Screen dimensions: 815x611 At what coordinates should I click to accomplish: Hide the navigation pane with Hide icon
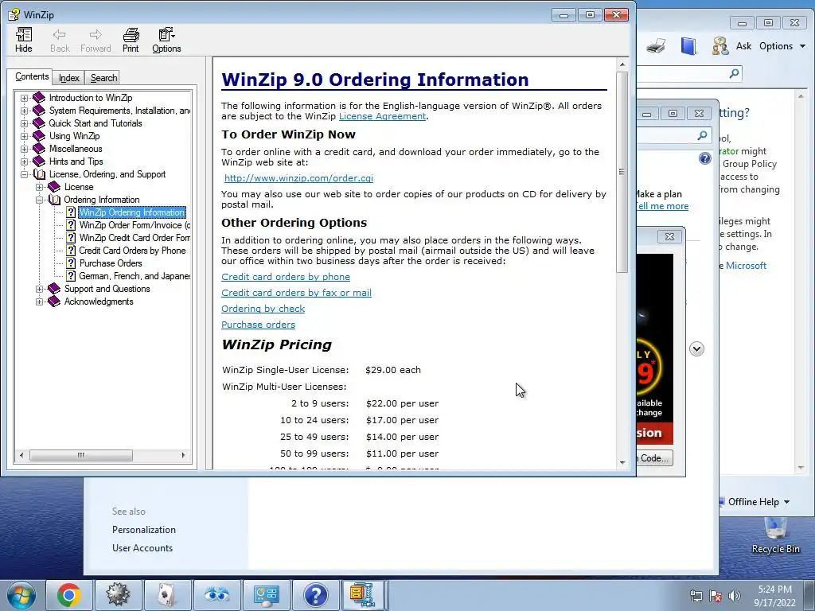23,40
